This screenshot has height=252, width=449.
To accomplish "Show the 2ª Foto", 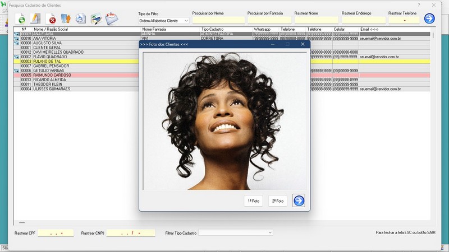I will (277, 201).
